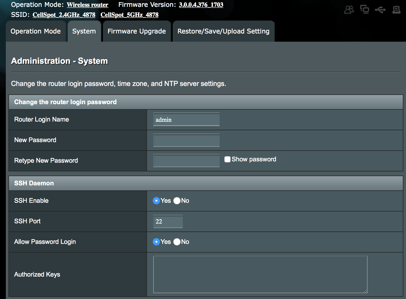
Task: Select the System tab
Action: [x=84, y=31]
